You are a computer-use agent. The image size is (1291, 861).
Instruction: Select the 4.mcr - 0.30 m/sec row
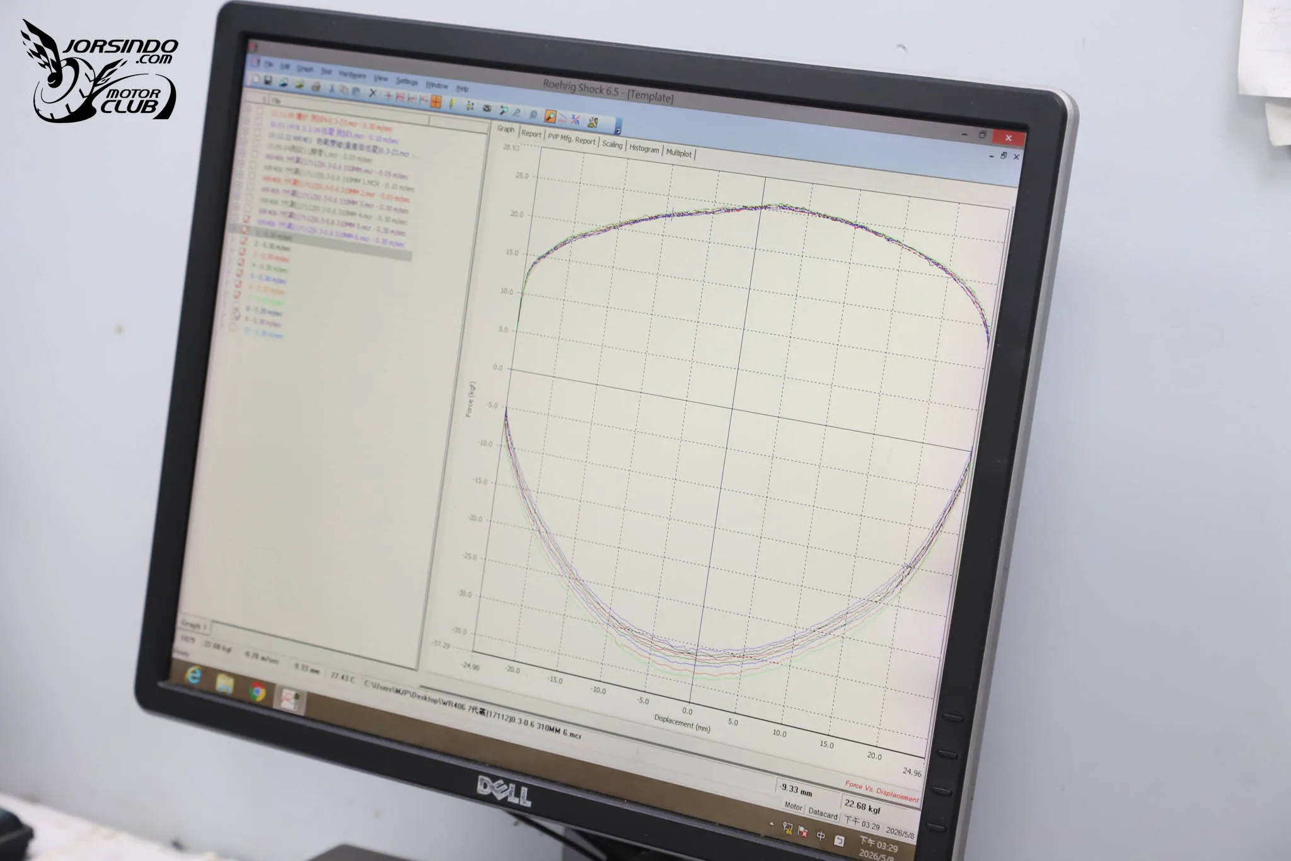click(333, 210)
